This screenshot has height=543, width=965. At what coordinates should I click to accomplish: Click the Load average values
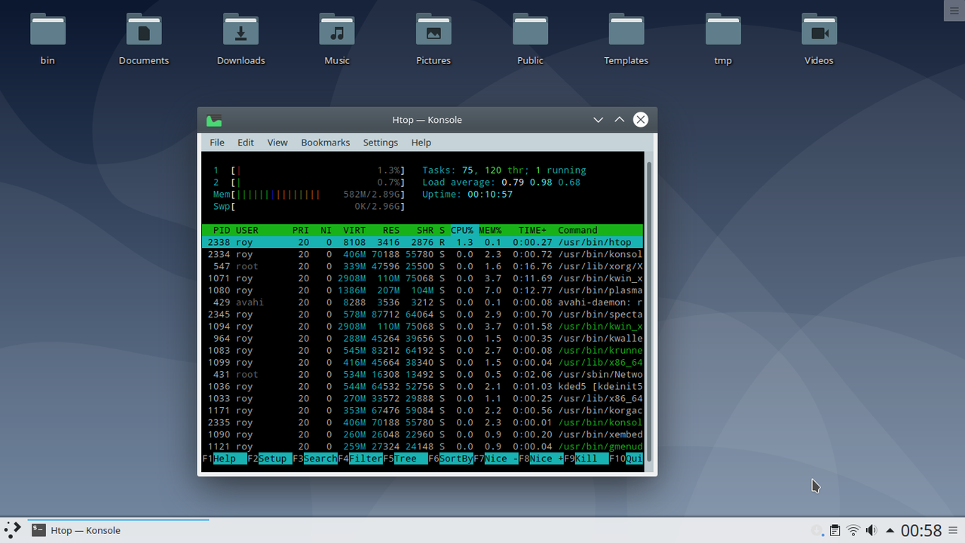pos(541,183)
